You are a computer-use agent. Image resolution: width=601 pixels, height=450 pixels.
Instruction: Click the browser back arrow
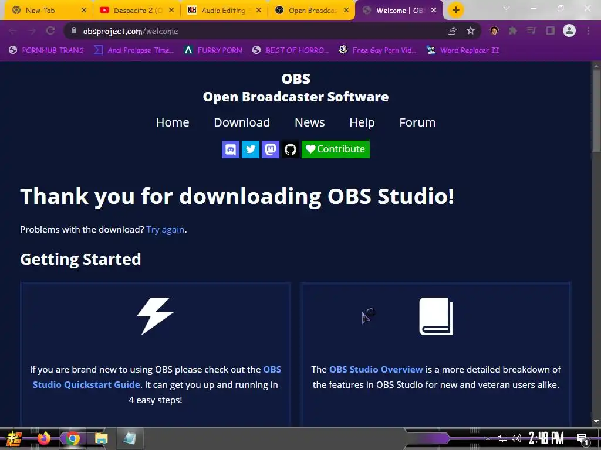pyautogui.click(x=13, y=31)
